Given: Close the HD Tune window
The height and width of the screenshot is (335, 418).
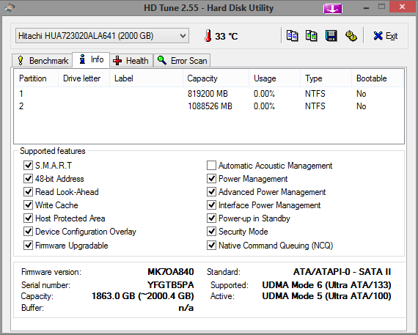Looking at the screenshot, I should [403, 7].
